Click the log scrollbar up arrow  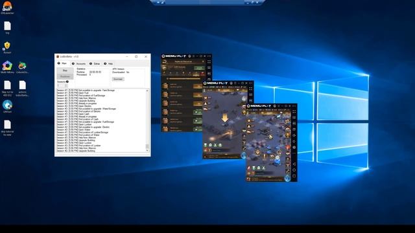147,91
